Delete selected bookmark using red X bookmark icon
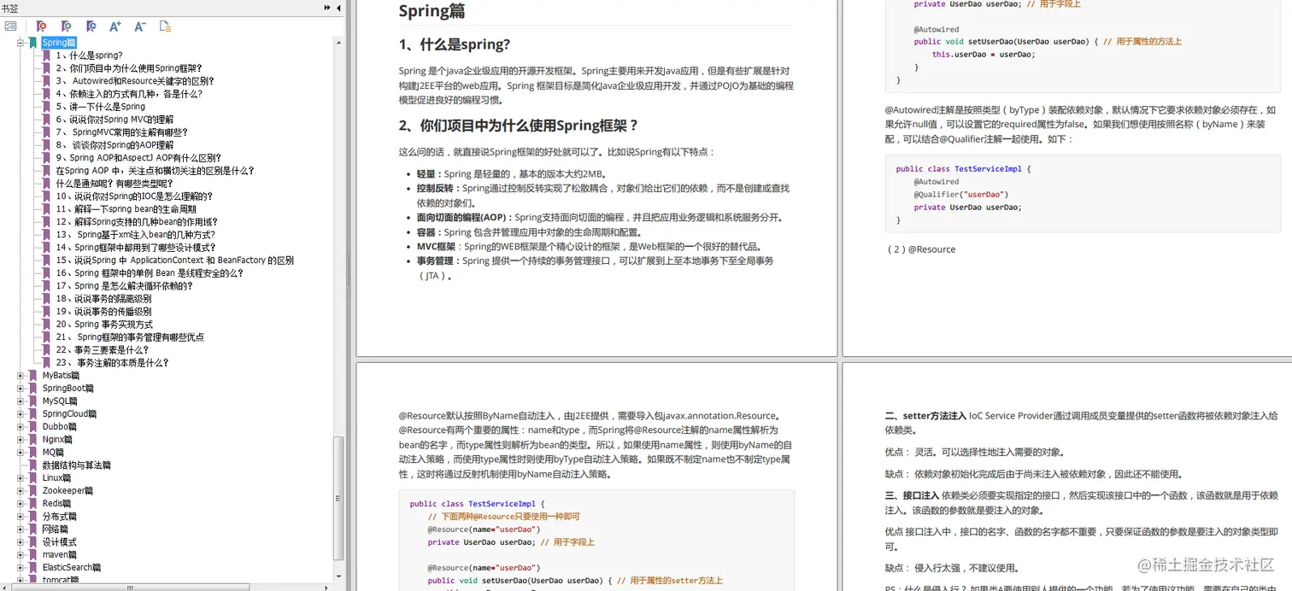1292x591 pixels. coord(40,26)
